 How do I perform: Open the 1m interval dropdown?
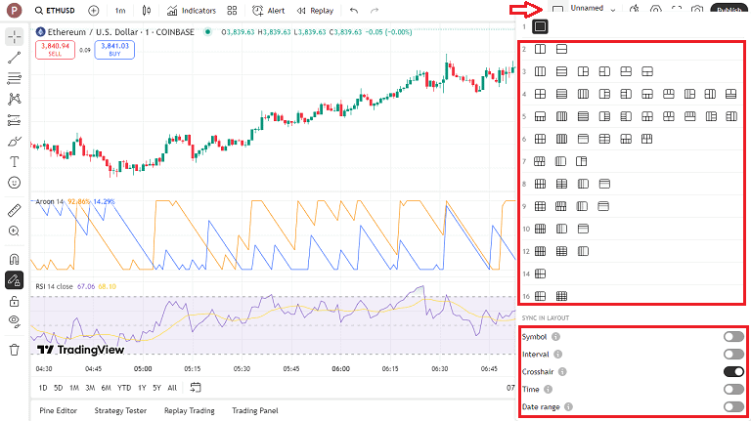pos(119,11)
